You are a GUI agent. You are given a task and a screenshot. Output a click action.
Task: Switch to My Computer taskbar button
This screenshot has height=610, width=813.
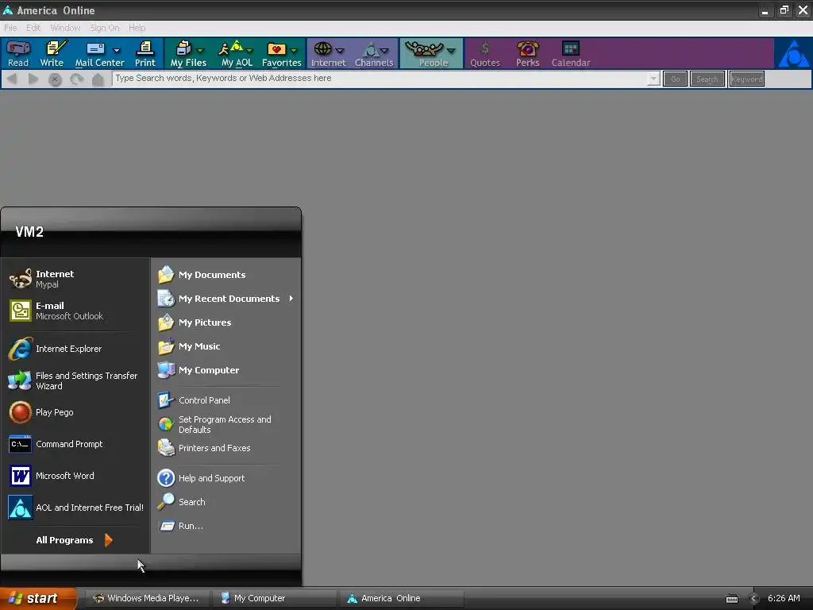click(275, 598)
